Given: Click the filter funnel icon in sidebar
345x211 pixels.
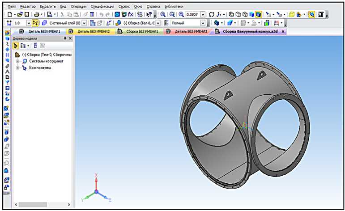Looking at the screenshot, I should (x=7, y=82).
